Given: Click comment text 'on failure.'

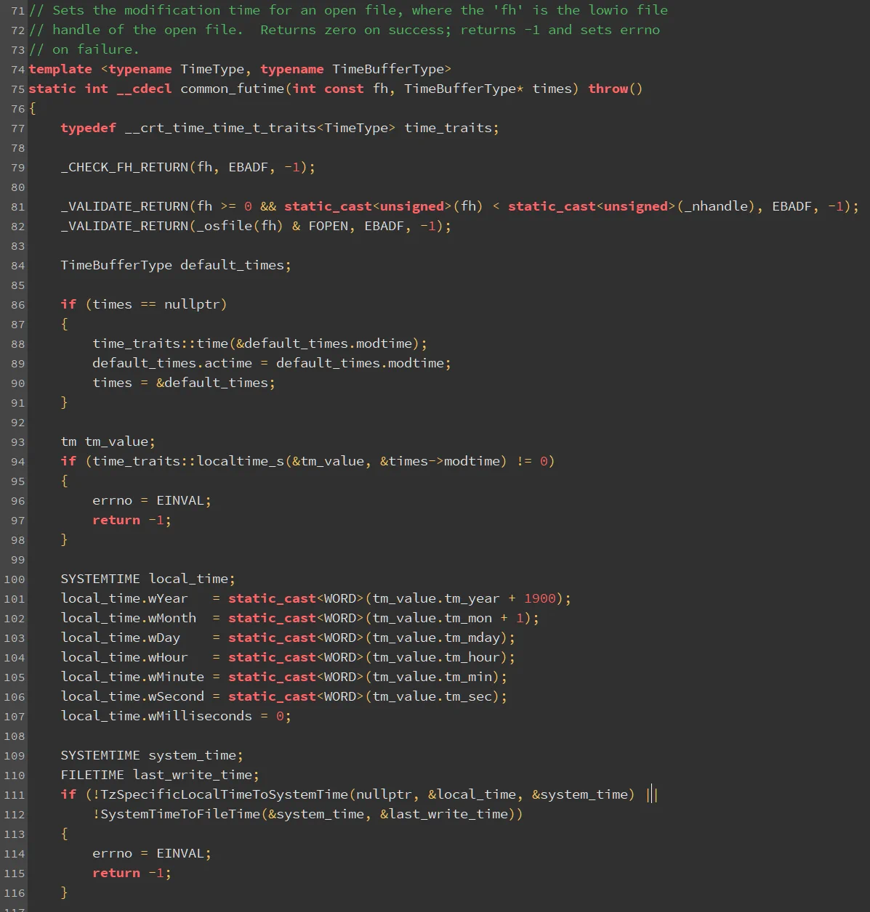Looking at the screenshot, I should 95,49.
